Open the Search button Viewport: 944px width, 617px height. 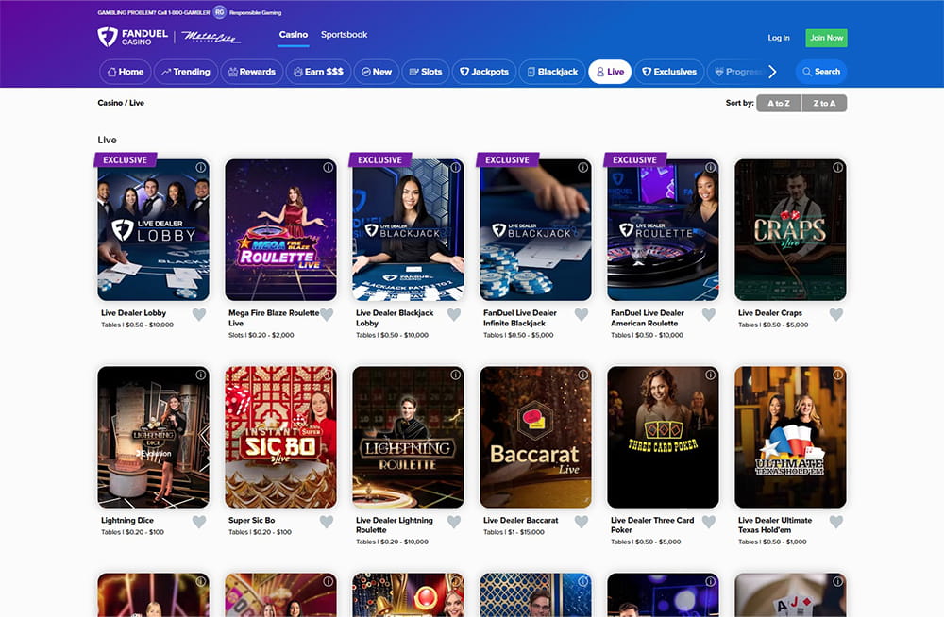[821, 72]
